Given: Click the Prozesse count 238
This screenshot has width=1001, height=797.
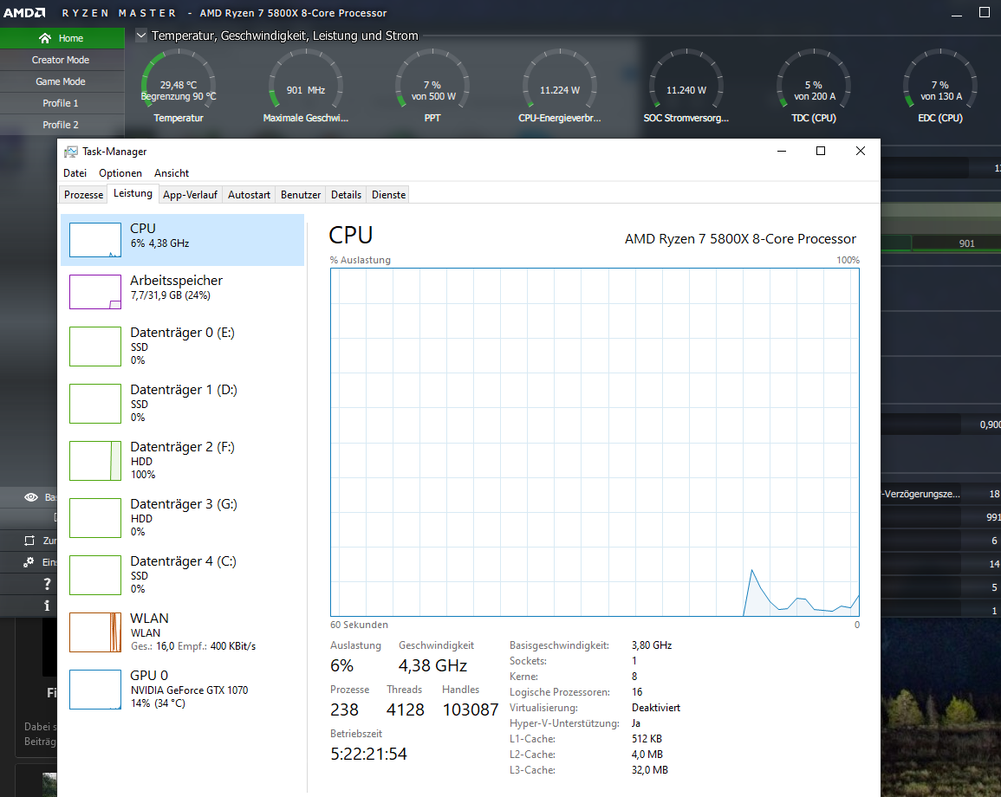Looking at the screenshot, I should click(344, 710).
